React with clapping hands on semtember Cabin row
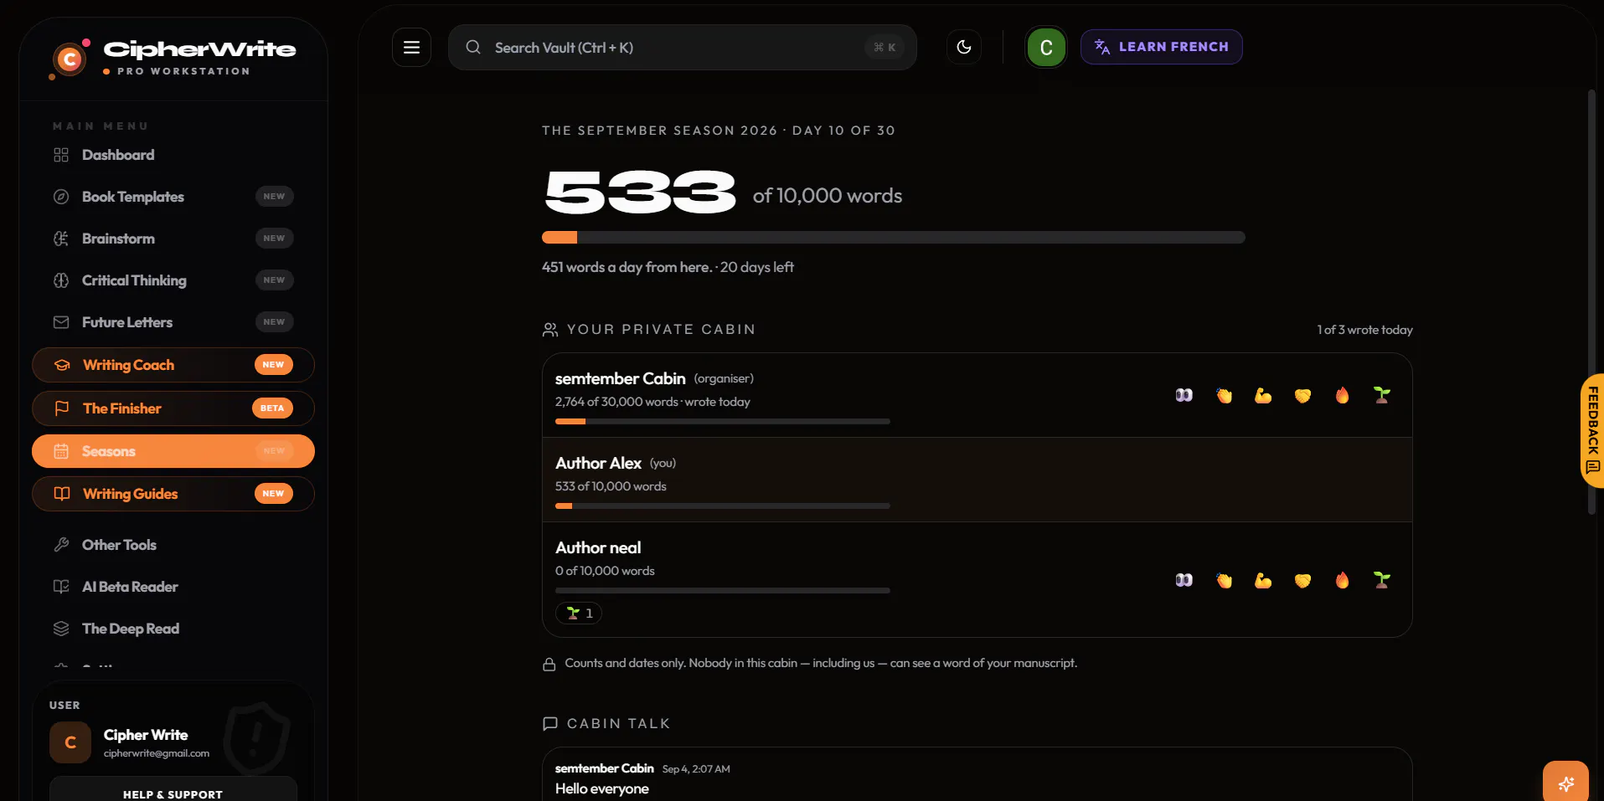The image size is (1604, 801). [x=1224, y=395]
